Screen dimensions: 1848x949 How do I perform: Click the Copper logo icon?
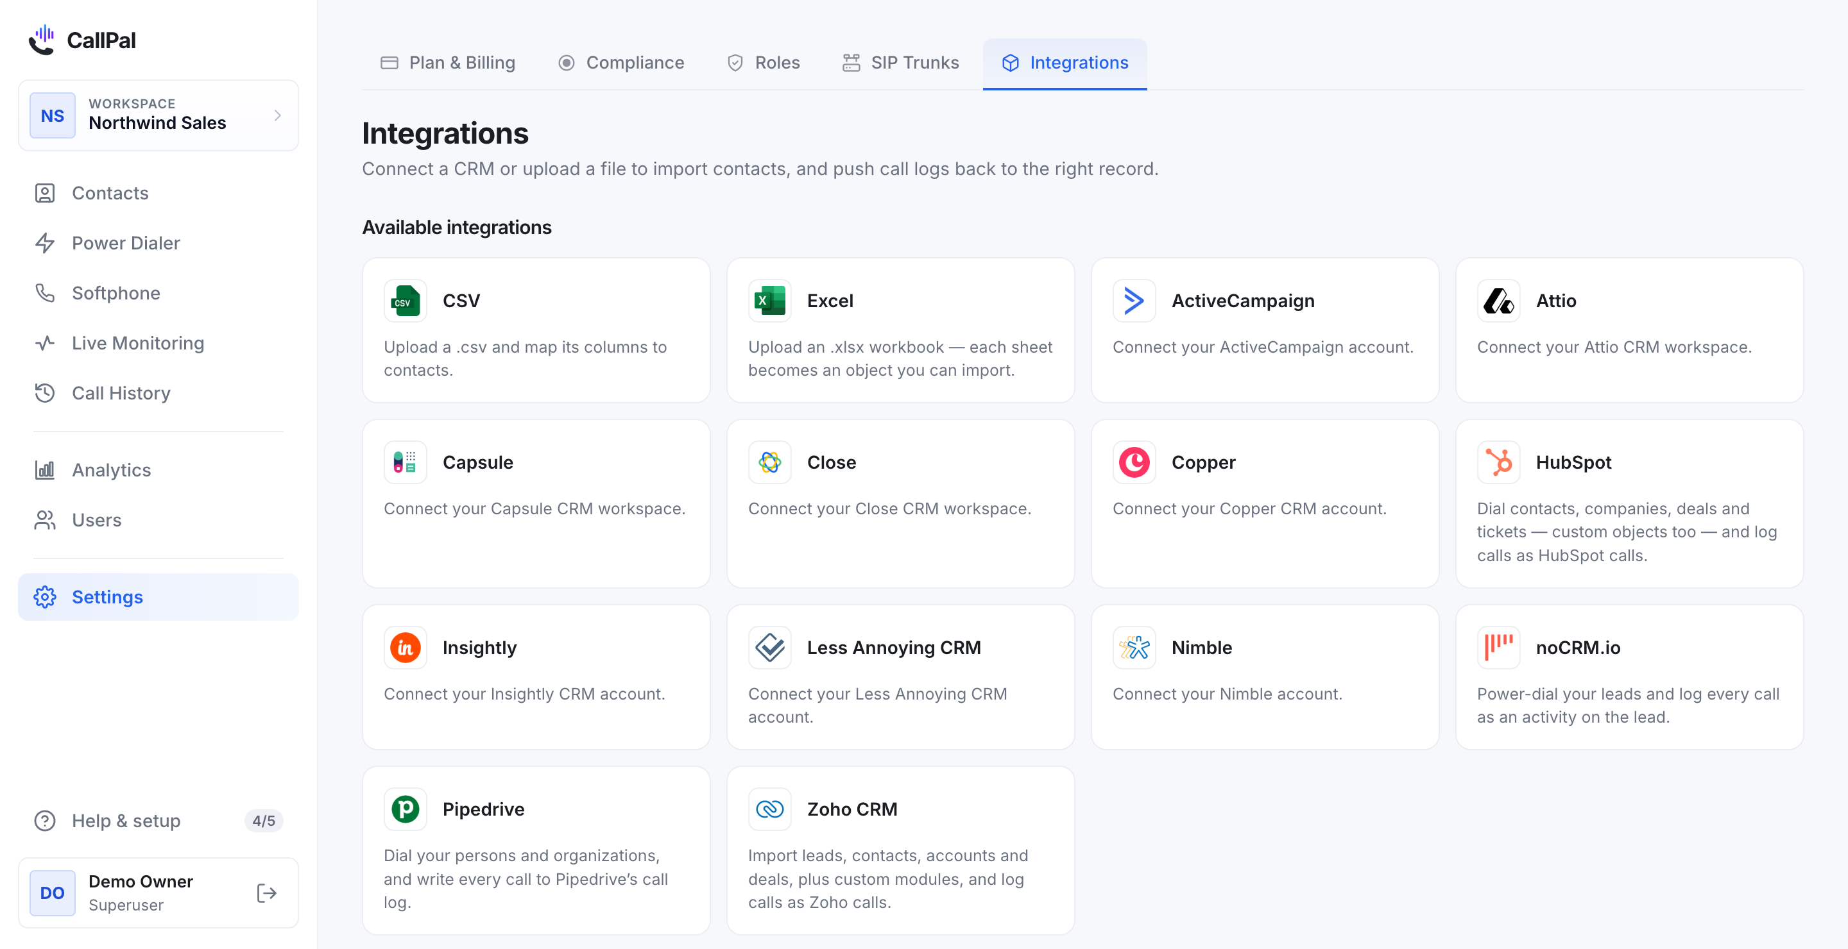(1134, 462)
